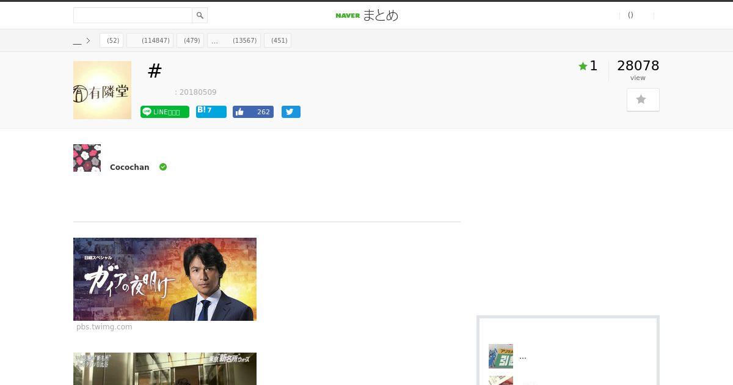Screen dimensions: 733x385
Task: Select the category tag with (13567)
Action: click(234, 41)
